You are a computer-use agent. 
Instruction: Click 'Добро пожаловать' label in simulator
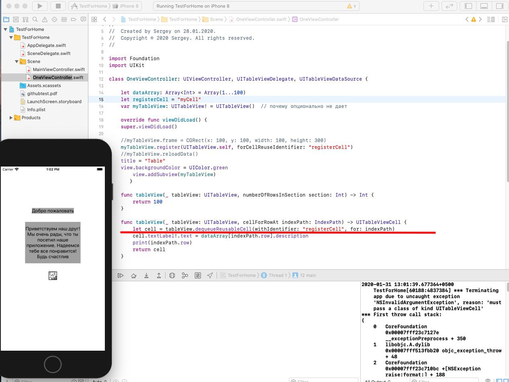pyautogui.click(x=53, y=211)
